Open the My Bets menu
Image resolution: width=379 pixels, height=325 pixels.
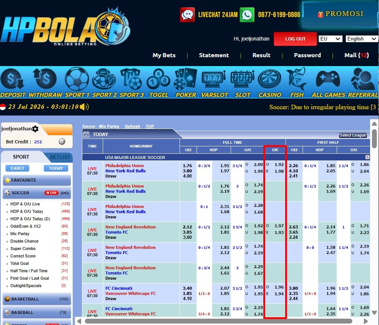tap(164, 55)
